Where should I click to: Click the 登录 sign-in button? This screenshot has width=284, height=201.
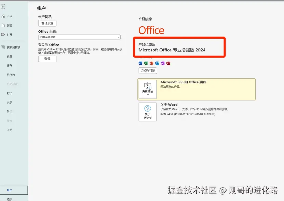(x=47, y=58)
